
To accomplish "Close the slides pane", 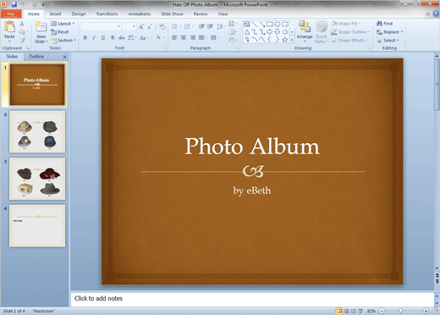I will pyautogui.click(x=65, y=57).
